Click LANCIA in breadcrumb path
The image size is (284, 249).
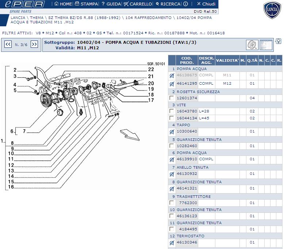[18, 18]
